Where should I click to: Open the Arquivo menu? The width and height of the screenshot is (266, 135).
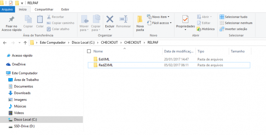click(x=7, y=10)
